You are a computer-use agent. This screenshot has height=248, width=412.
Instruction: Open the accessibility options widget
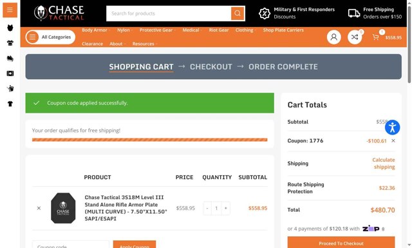(x=392, y=128)
